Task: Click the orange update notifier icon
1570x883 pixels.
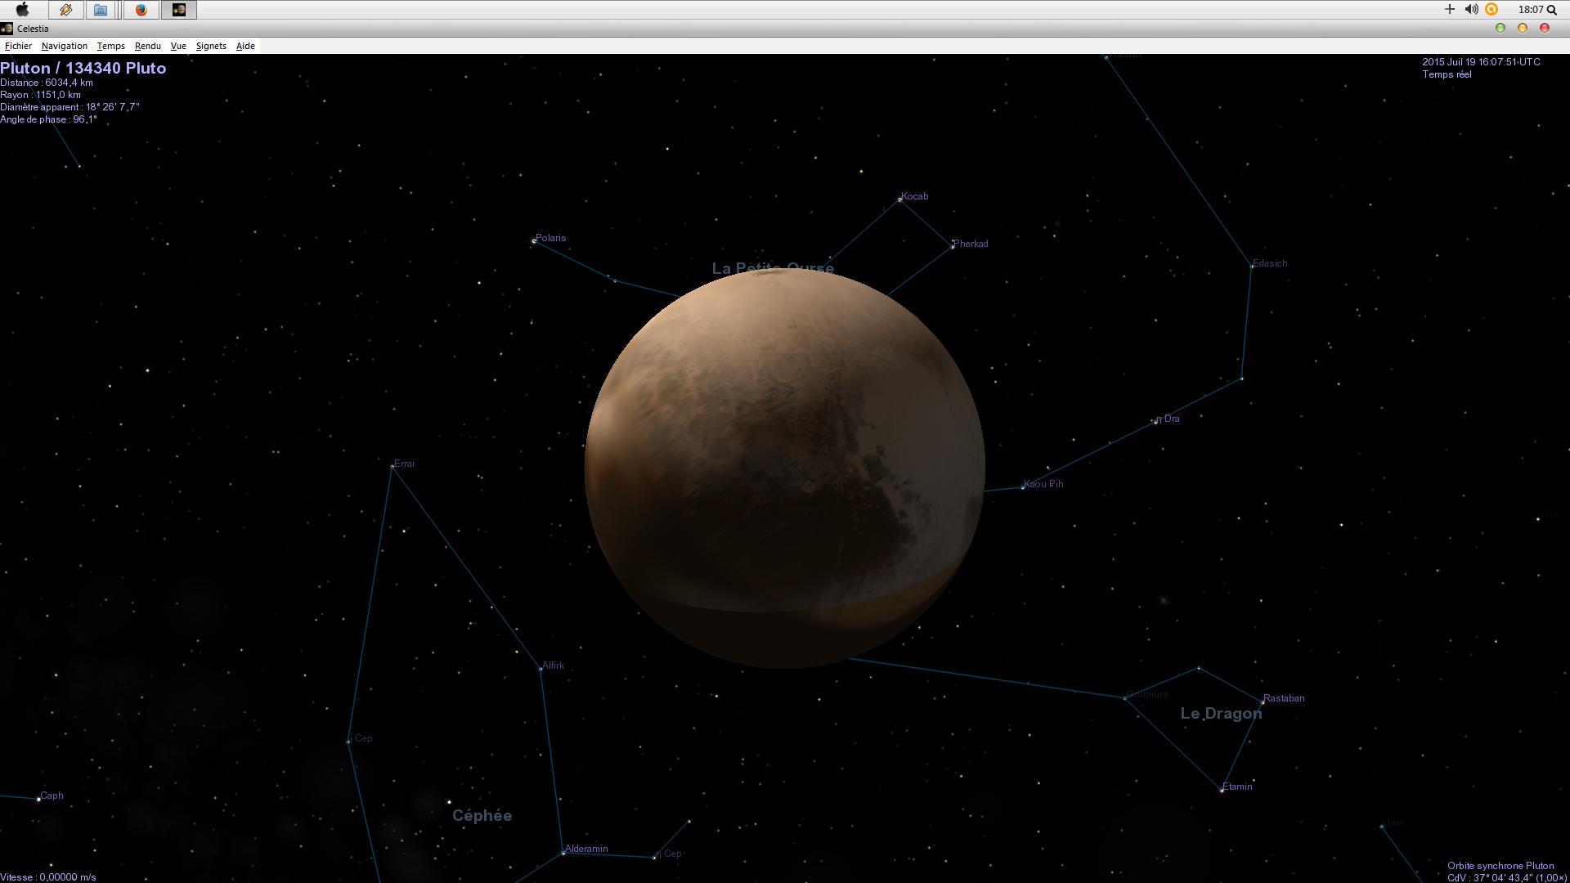Action: 1491,10
